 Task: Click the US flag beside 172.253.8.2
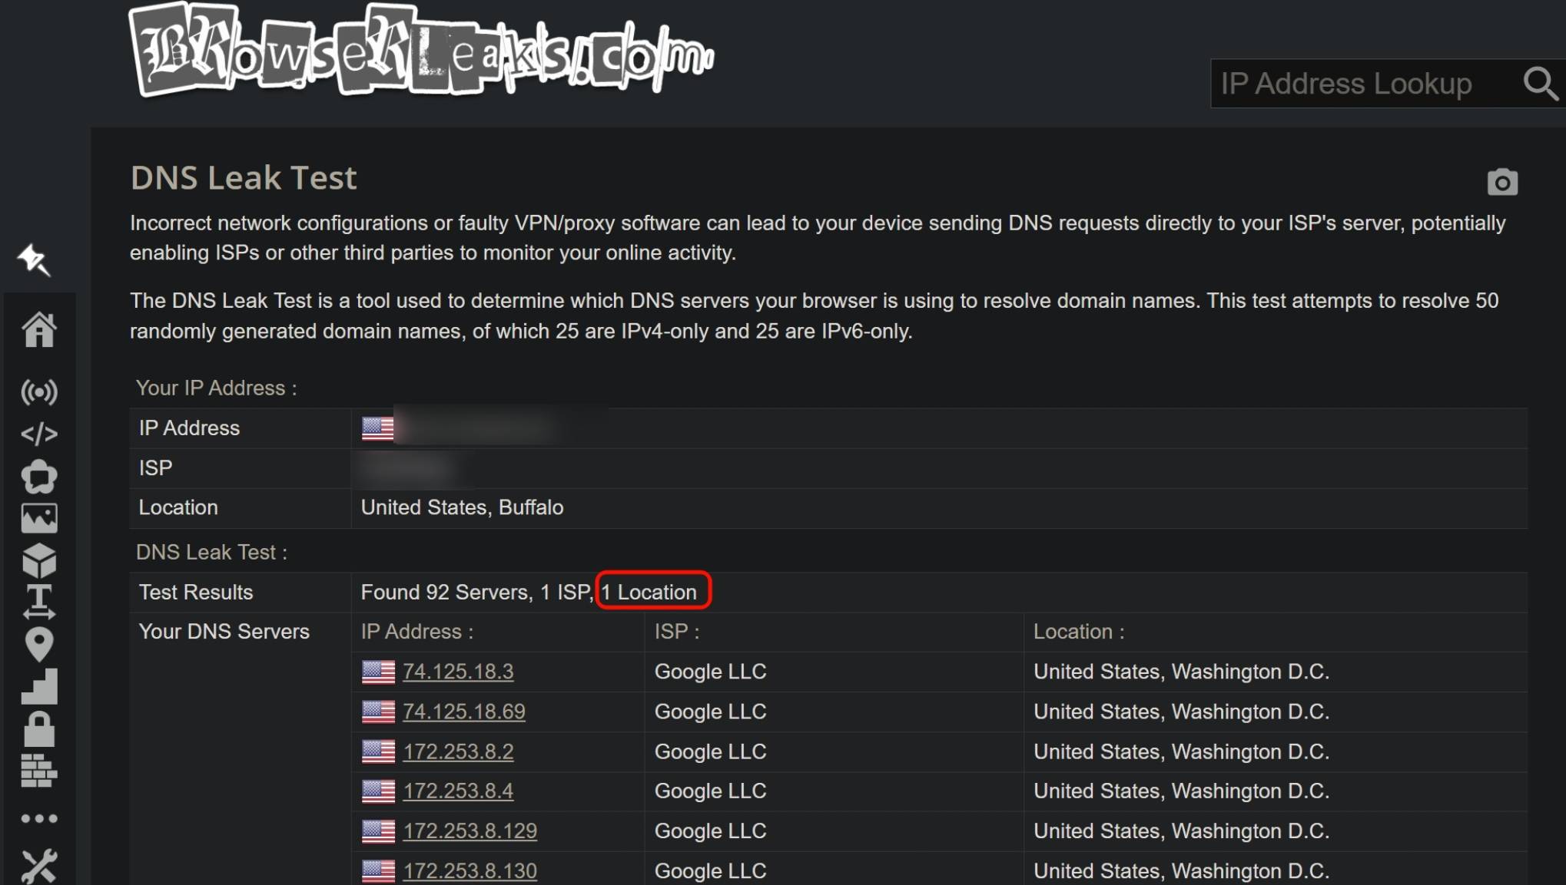378,752
